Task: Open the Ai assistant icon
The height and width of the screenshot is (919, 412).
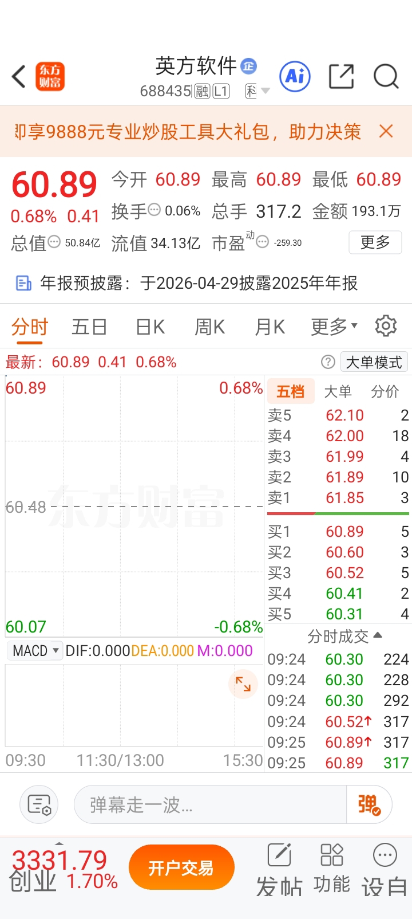Action: tap(295, 76)
